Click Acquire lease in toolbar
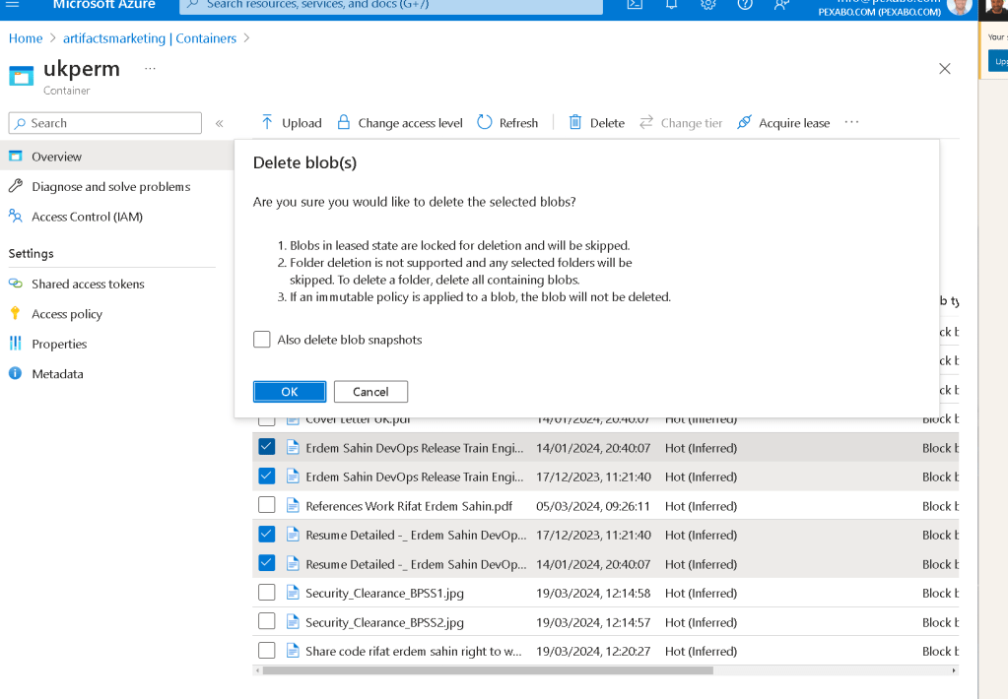 point(783,123)
